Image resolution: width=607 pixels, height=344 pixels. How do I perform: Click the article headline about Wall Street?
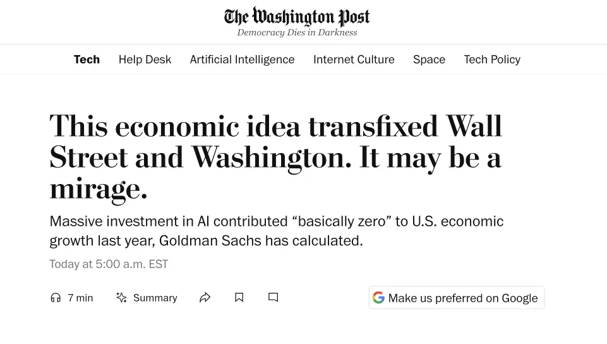tap(275, 157)
